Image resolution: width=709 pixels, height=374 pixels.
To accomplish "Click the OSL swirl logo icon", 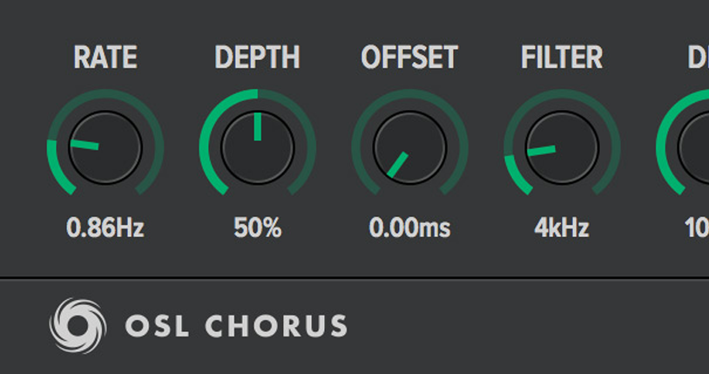I will [x=78, y=326].
